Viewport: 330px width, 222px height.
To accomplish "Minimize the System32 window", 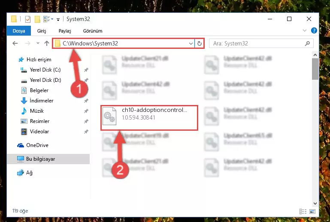I will point(270,19).
